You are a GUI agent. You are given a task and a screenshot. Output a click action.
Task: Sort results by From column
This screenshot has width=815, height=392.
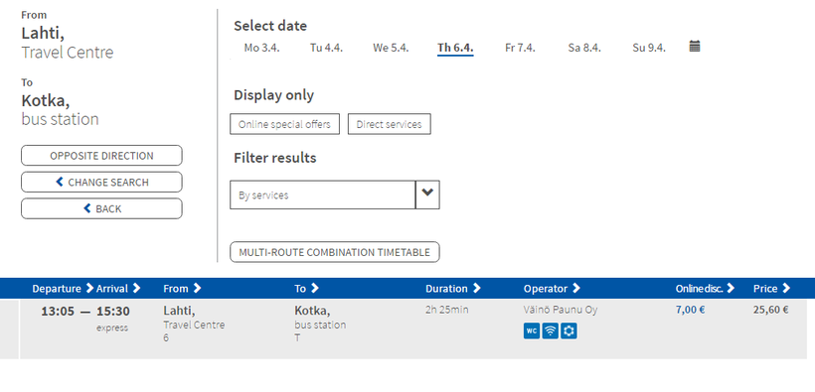coord(182,288)
